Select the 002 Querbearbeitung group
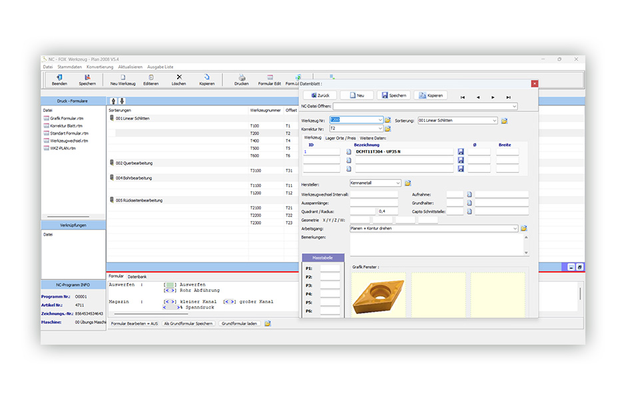626x400 pixels. click(x=134, y=163)
